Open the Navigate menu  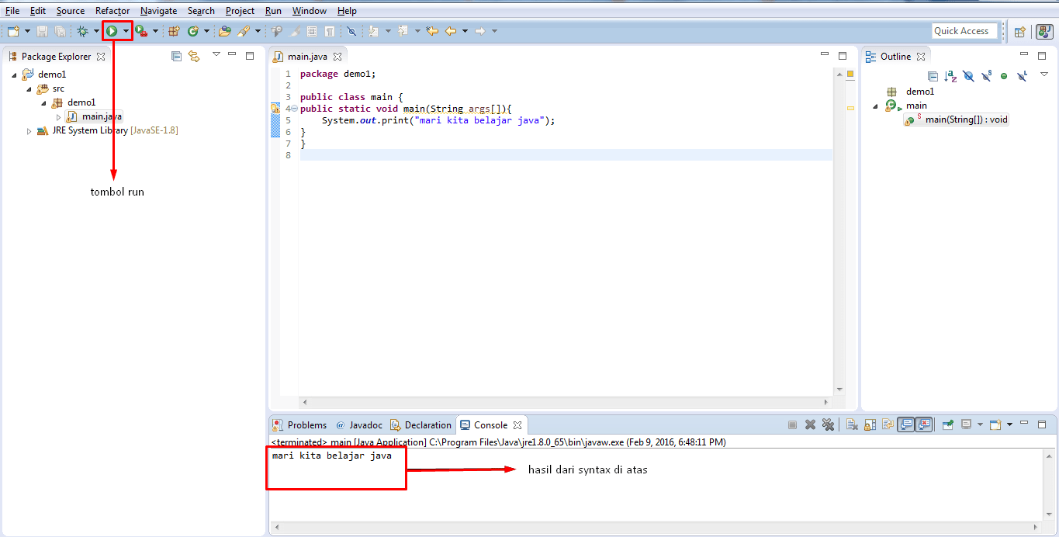(158, 11)
